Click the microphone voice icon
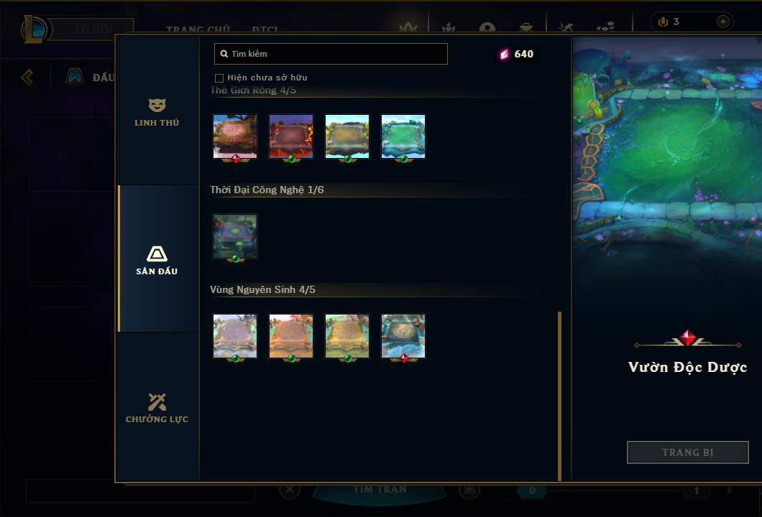This screenshot has height=517, width=762. (x=663, y=22)
